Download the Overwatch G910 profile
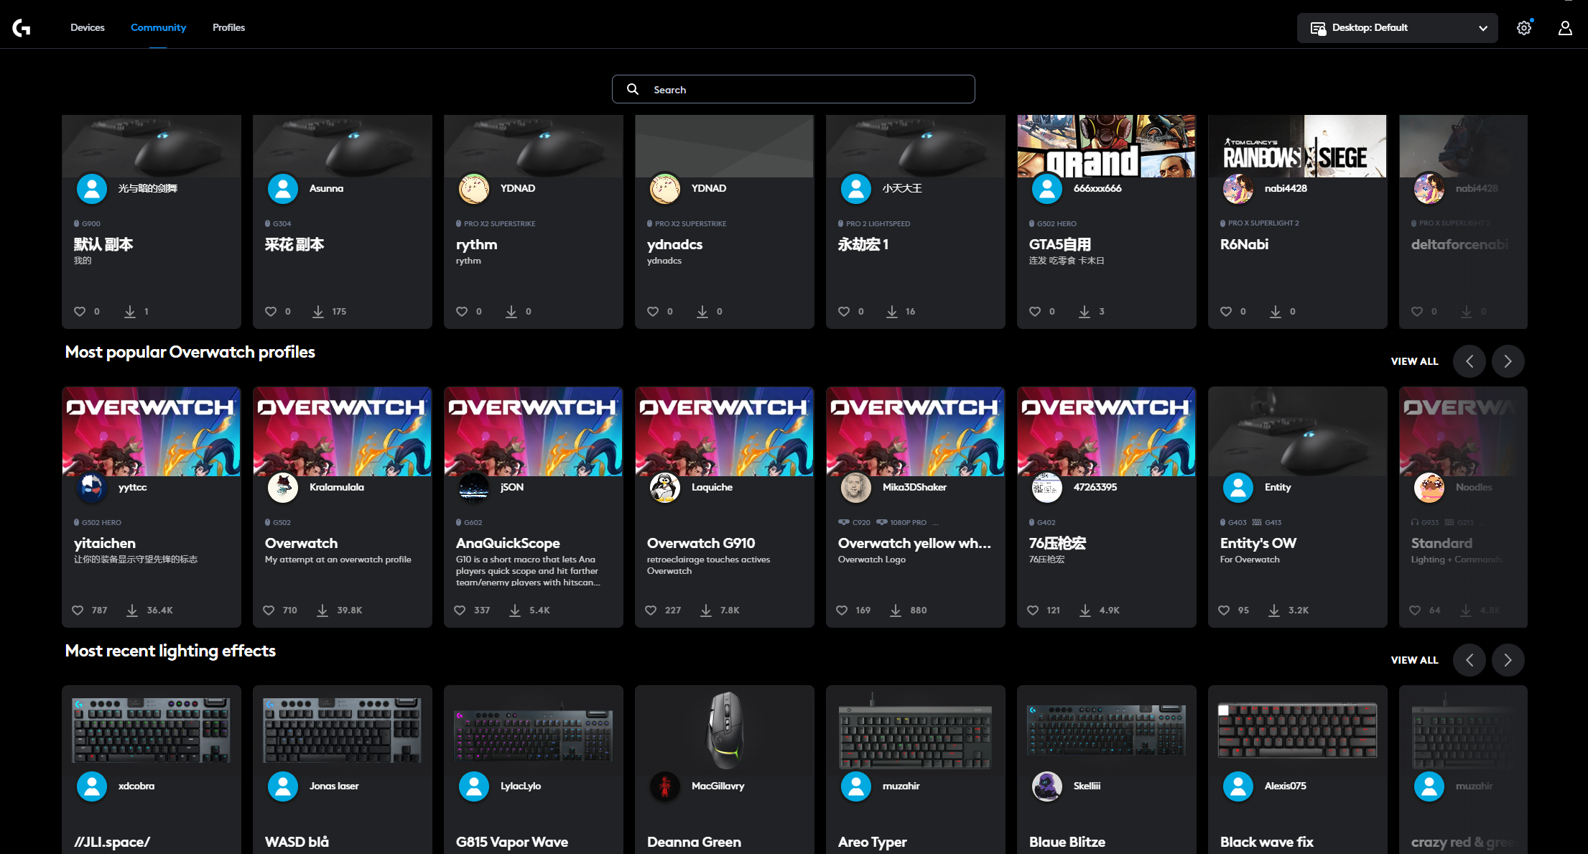The image size is (1588, 854). pyautogui.click(x=706, y=611)
